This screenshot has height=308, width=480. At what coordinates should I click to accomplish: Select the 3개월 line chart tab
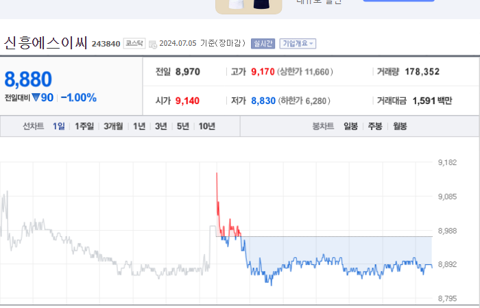[113, 126]
